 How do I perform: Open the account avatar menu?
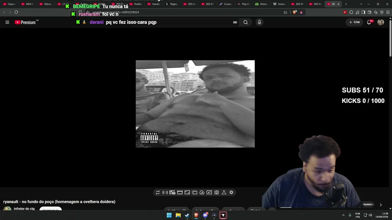[x=381, y=22]
